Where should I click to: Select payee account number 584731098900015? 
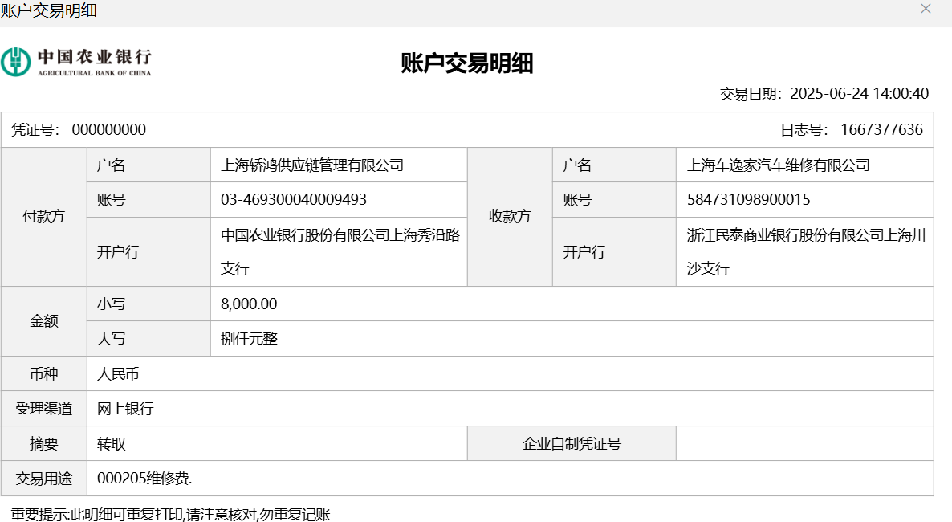[749, 200]
